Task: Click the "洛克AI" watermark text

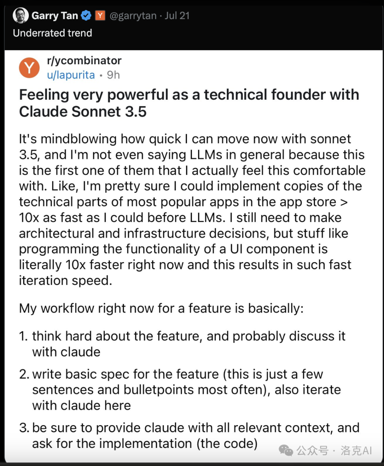Action: point(356,450)
